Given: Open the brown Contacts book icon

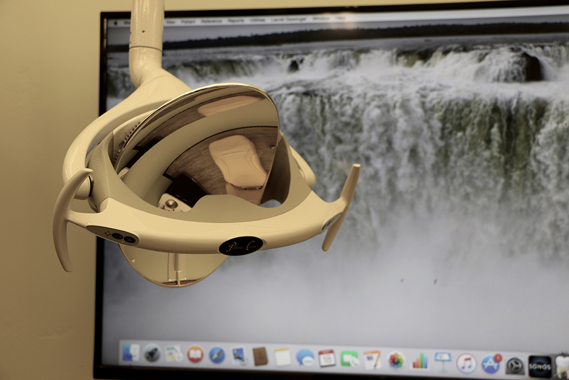Looking at the screenshot, I should point(260,356).
